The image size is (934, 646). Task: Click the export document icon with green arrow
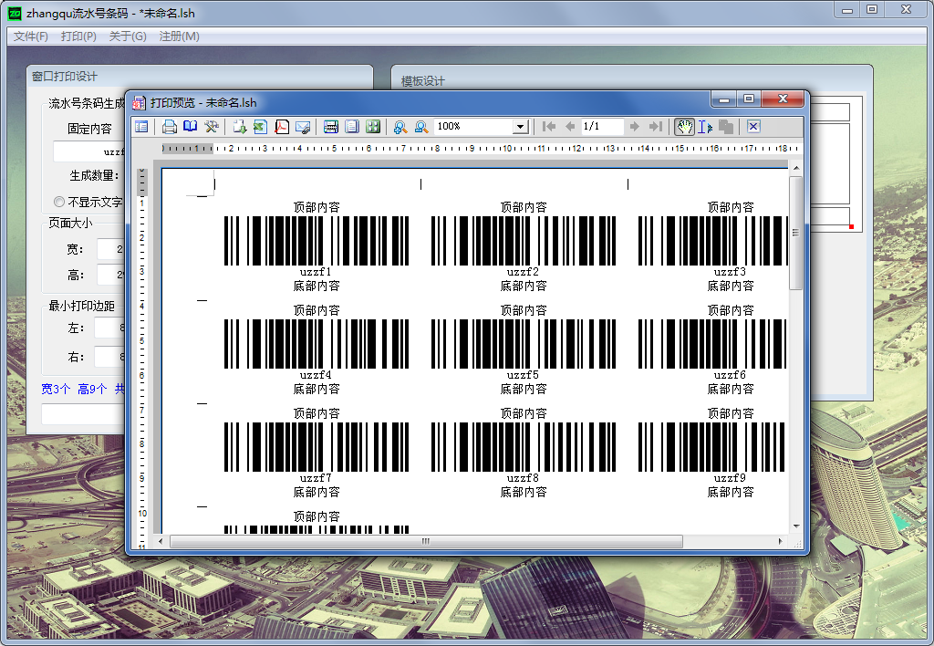click(240, 126)
